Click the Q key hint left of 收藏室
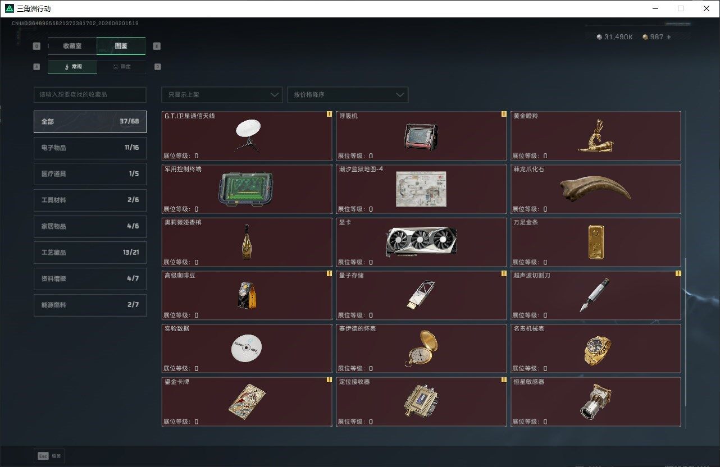Image resolution: width=720 pixels, height=467 pixels. [37, 46]
